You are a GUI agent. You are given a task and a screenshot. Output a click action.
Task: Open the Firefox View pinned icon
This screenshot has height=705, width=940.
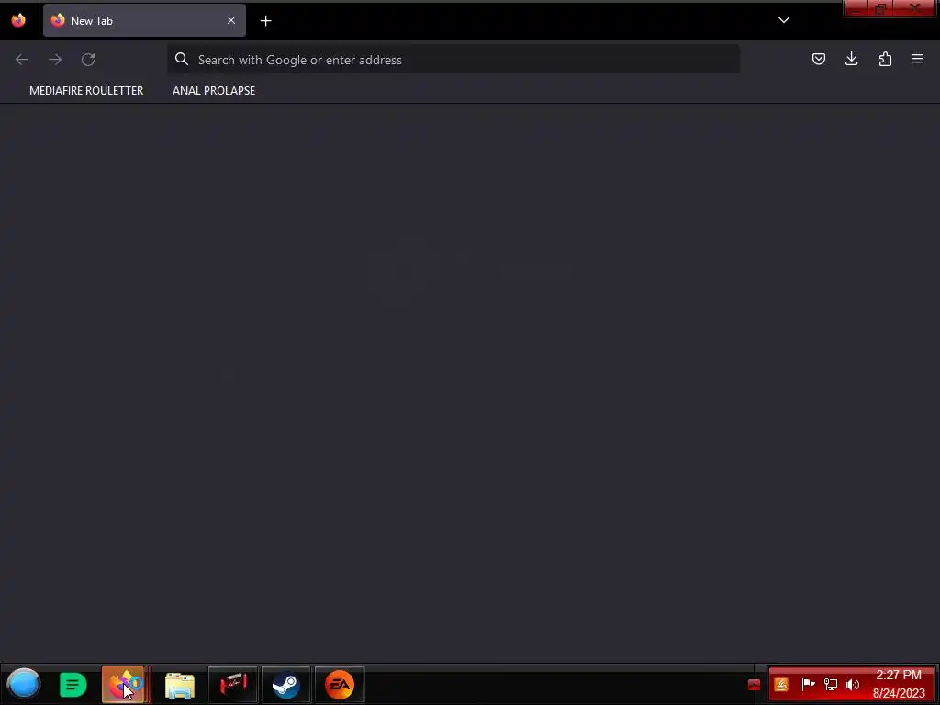point(18,20)
